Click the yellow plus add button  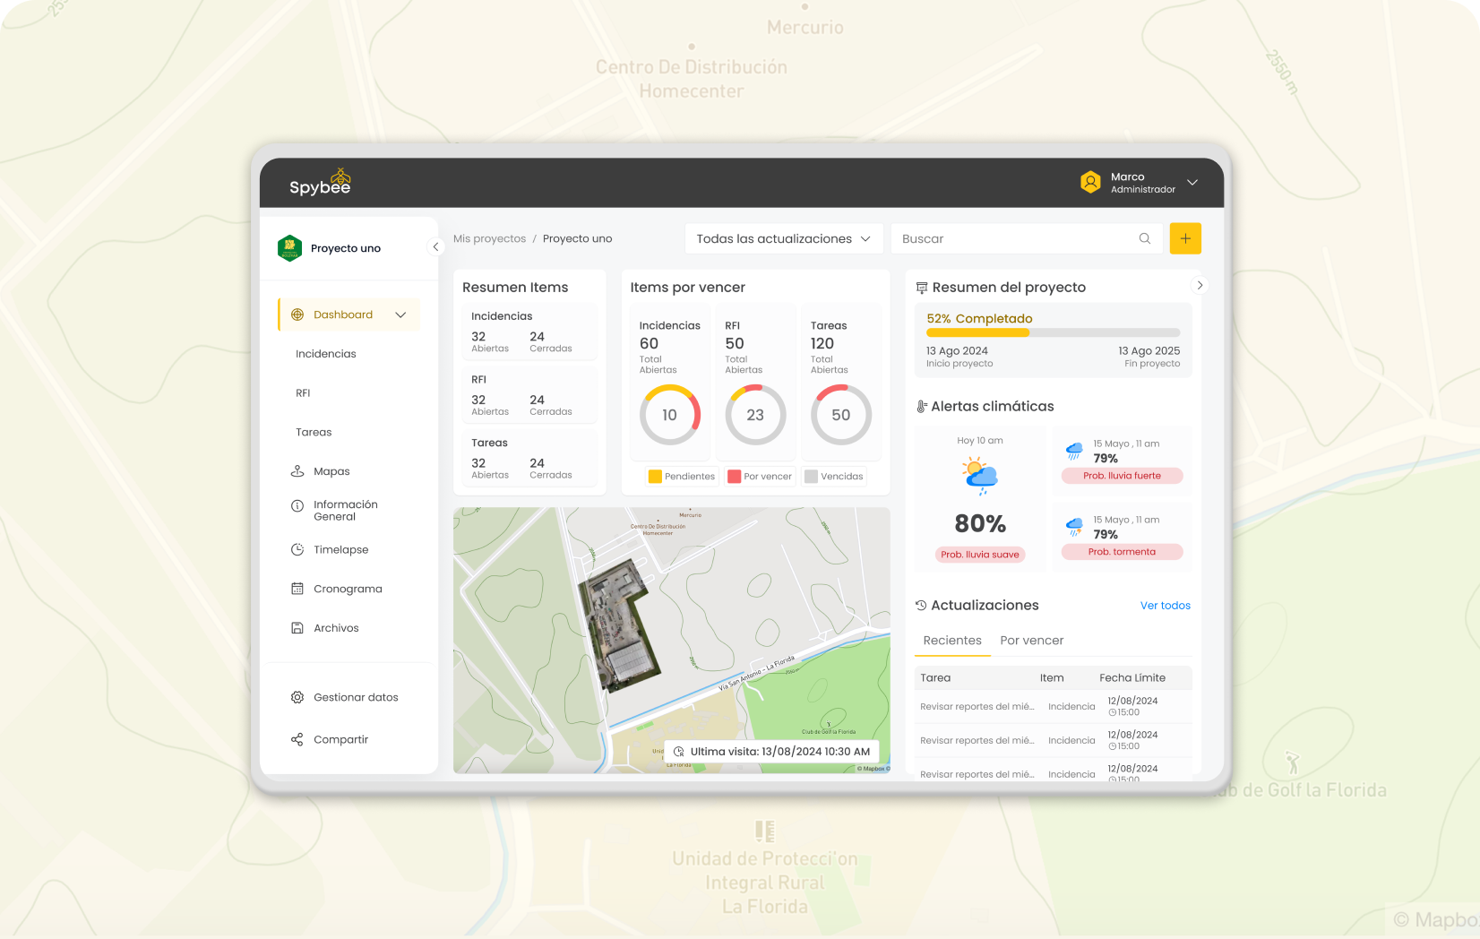coord(1184,238)
